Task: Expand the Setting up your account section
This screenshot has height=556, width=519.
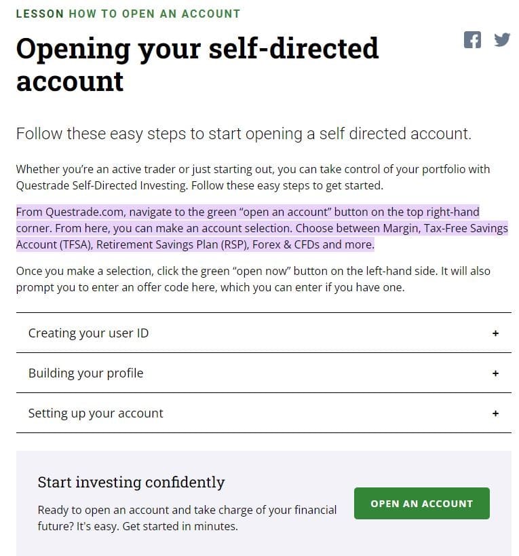Action: [95, 413]
